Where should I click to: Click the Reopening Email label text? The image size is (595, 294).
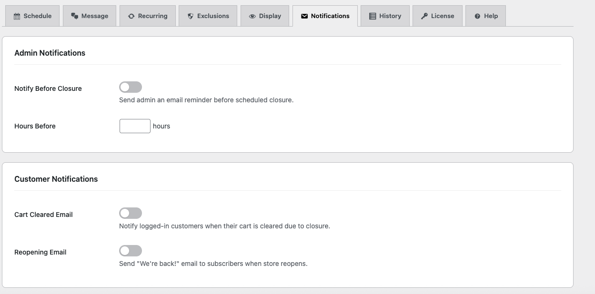pyautogui.click(x=40, y=252)
